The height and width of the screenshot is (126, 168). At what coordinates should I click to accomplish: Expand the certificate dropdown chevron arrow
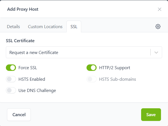click(x=156, y=52)
